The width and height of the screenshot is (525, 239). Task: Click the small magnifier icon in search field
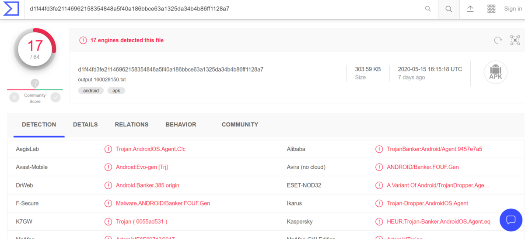(428, 9)
